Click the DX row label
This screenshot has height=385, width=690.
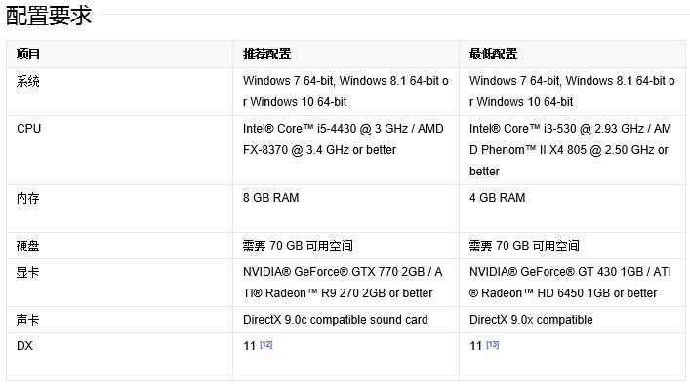tap(24, 346)
